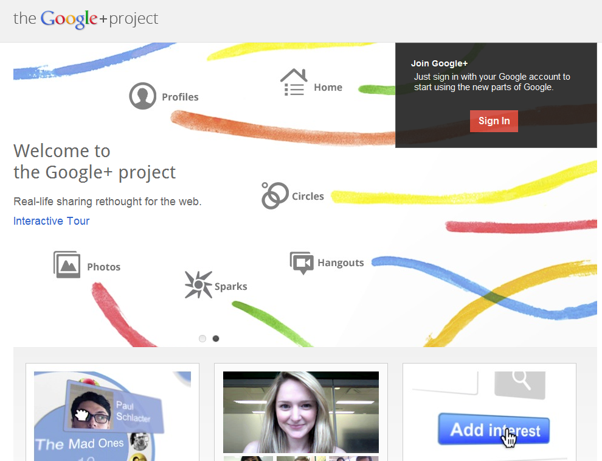
Task: Click the blue Add interest button
Action: 494,429
